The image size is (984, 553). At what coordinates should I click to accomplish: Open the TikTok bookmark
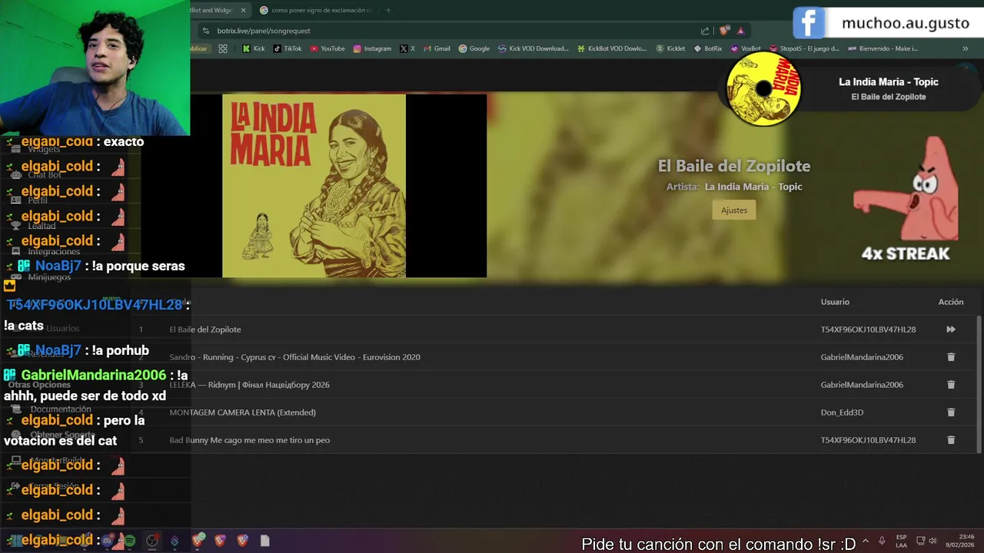(x=288, y=48)
